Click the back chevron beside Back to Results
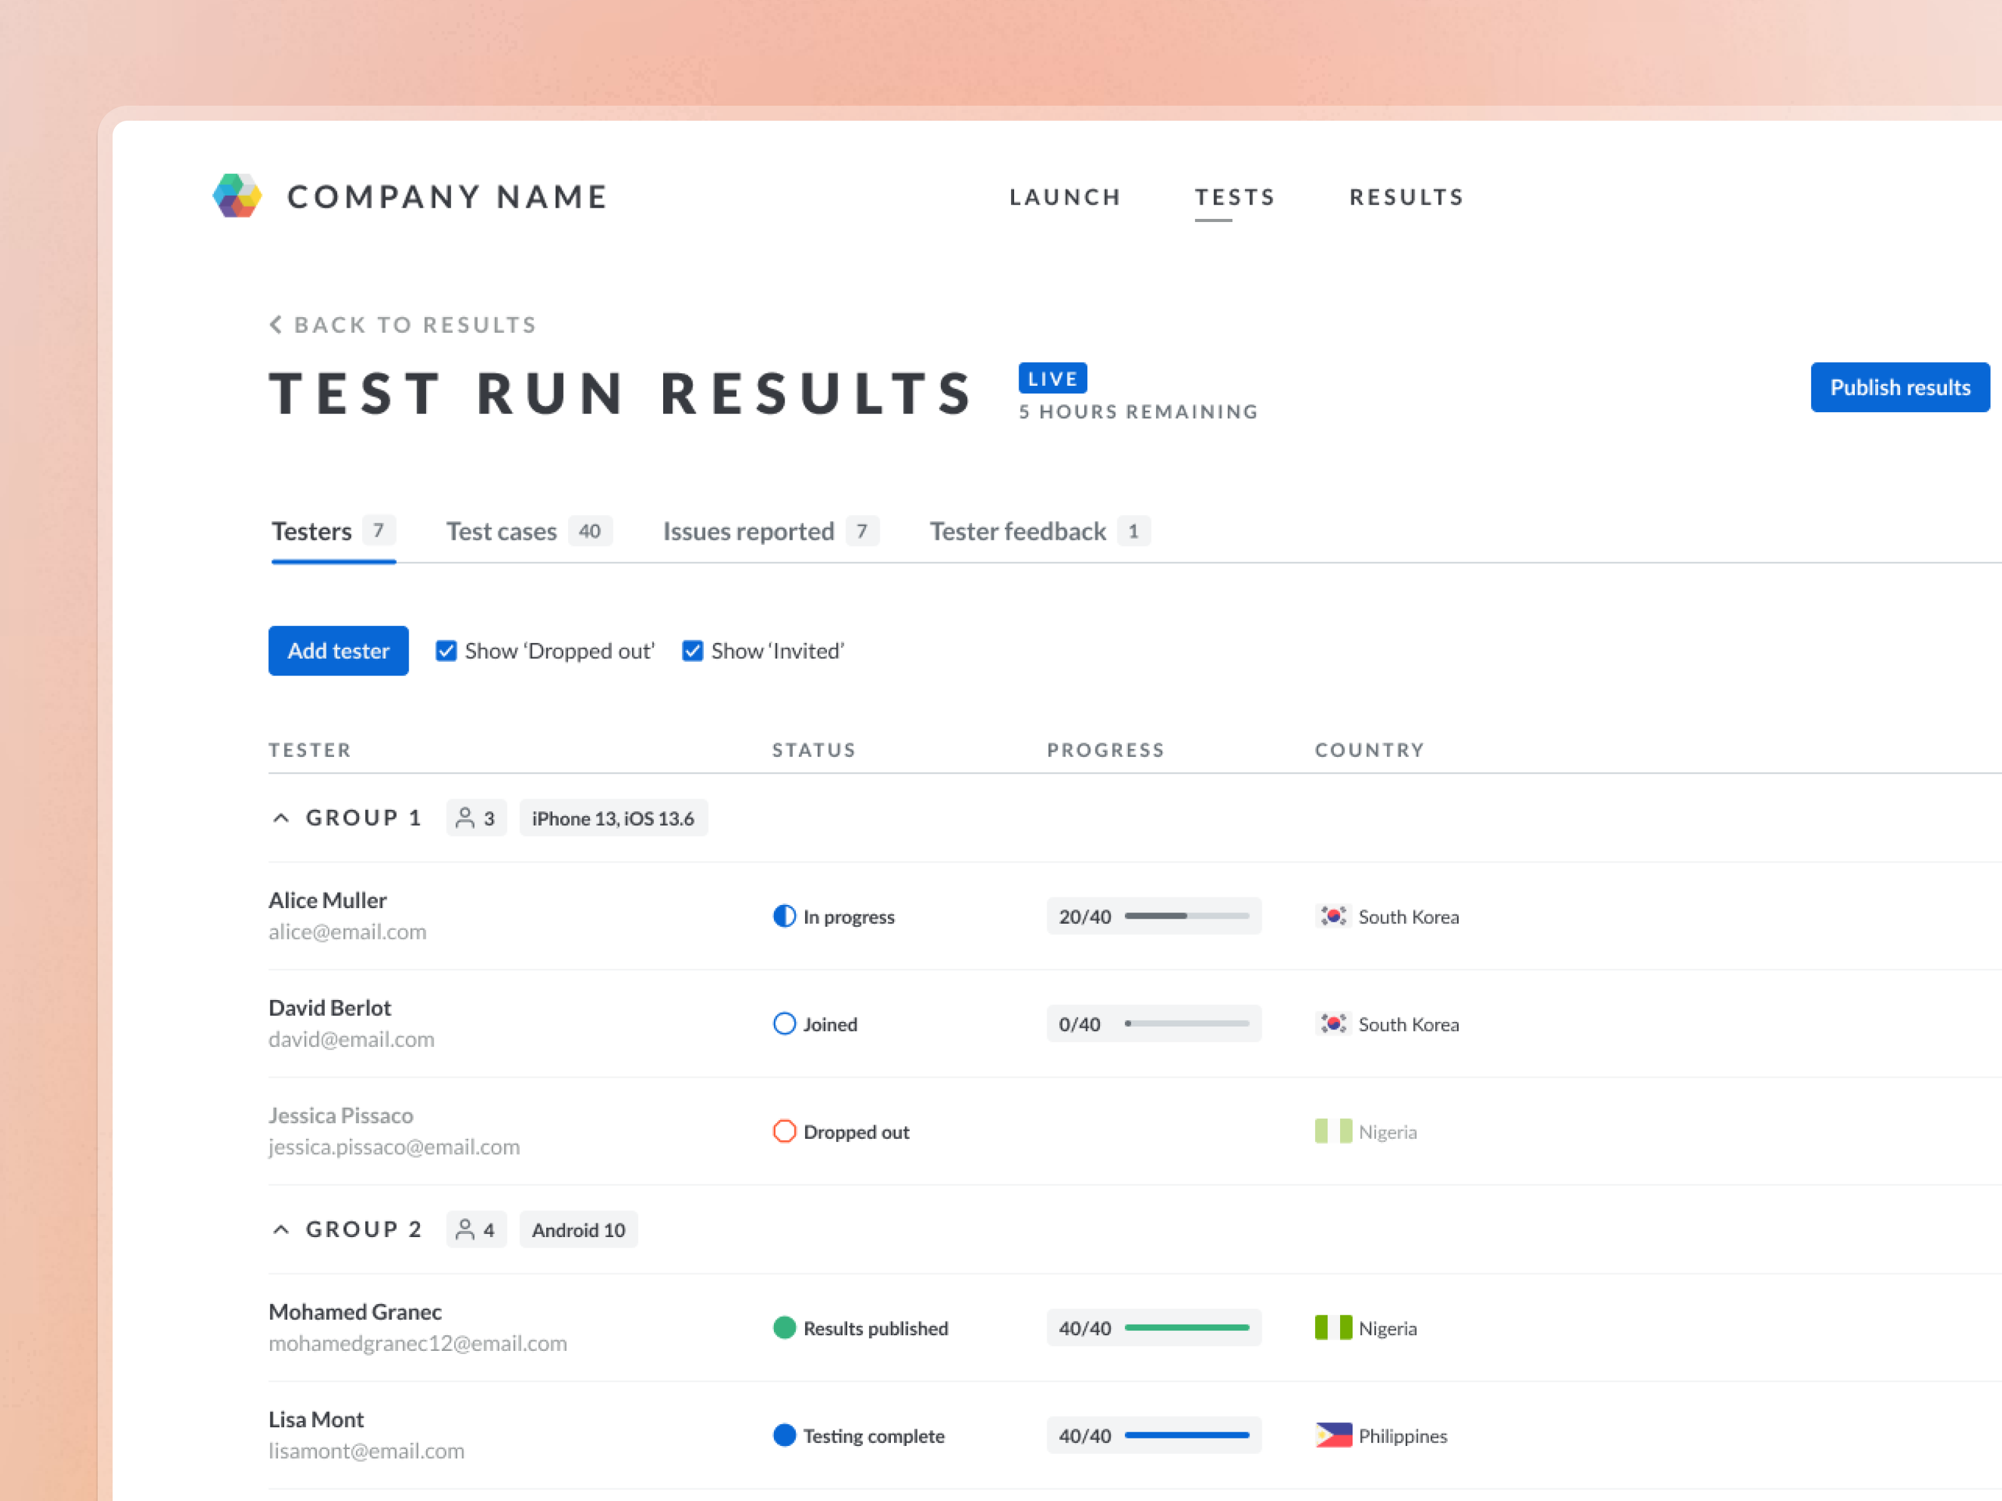 click(x=276, y=324)
